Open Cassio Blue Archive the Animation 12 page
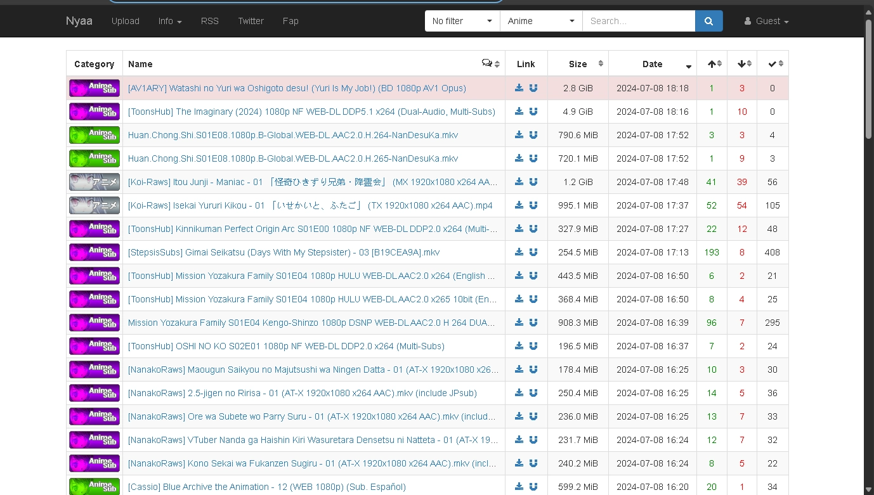The height and width of the screenshot is (495, 874). pyautogui.click(x=267, y=487)
